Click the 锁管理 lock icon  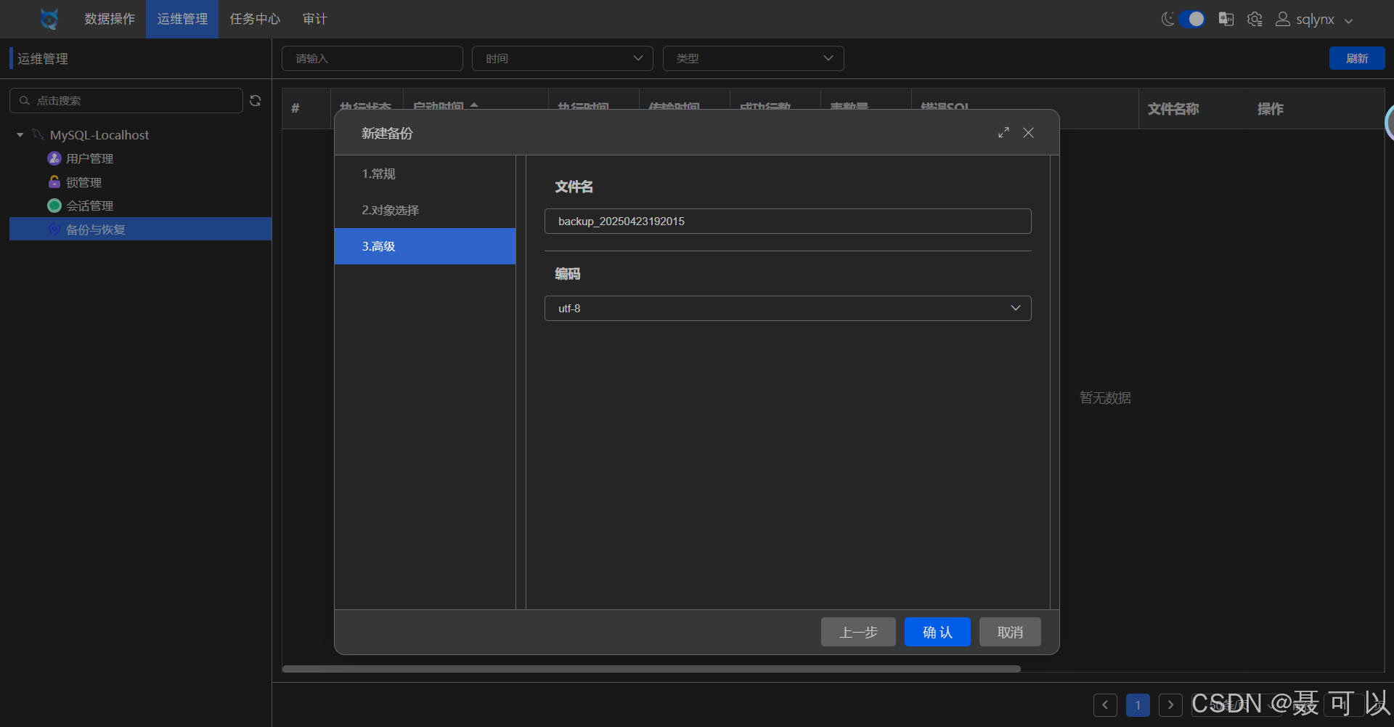[x=54, y=182]
